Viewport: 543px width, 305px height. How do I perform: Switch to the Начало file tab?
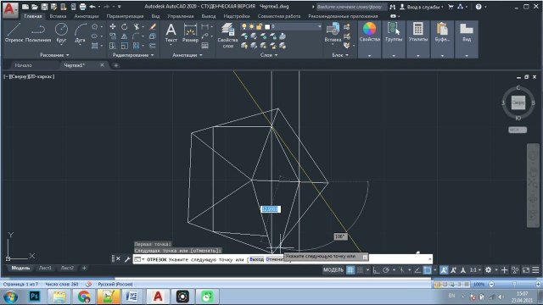[23, 65]
